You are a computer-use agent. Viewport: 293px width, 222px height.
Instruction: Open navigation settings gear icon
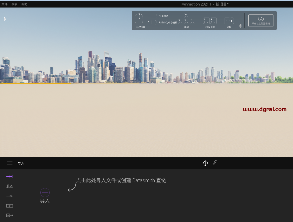pyautogui.click(x=241, y=26)
